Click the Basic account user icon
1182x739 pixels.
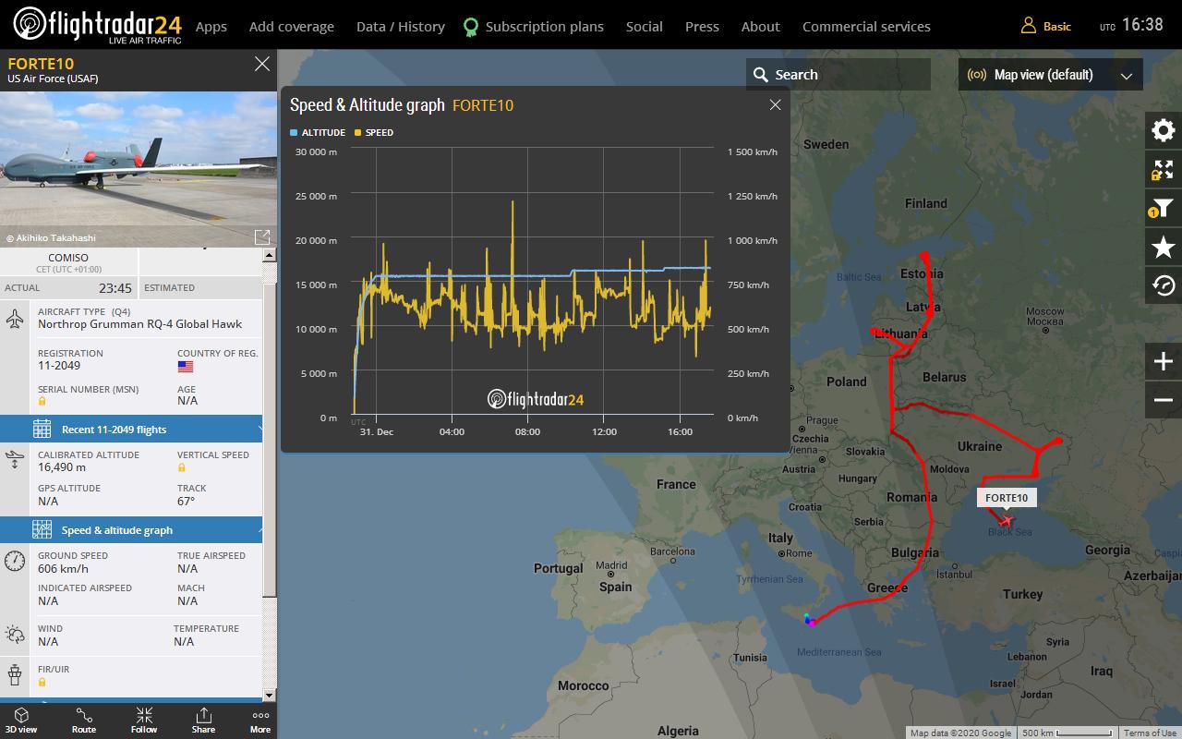[x=1028, y=26]
